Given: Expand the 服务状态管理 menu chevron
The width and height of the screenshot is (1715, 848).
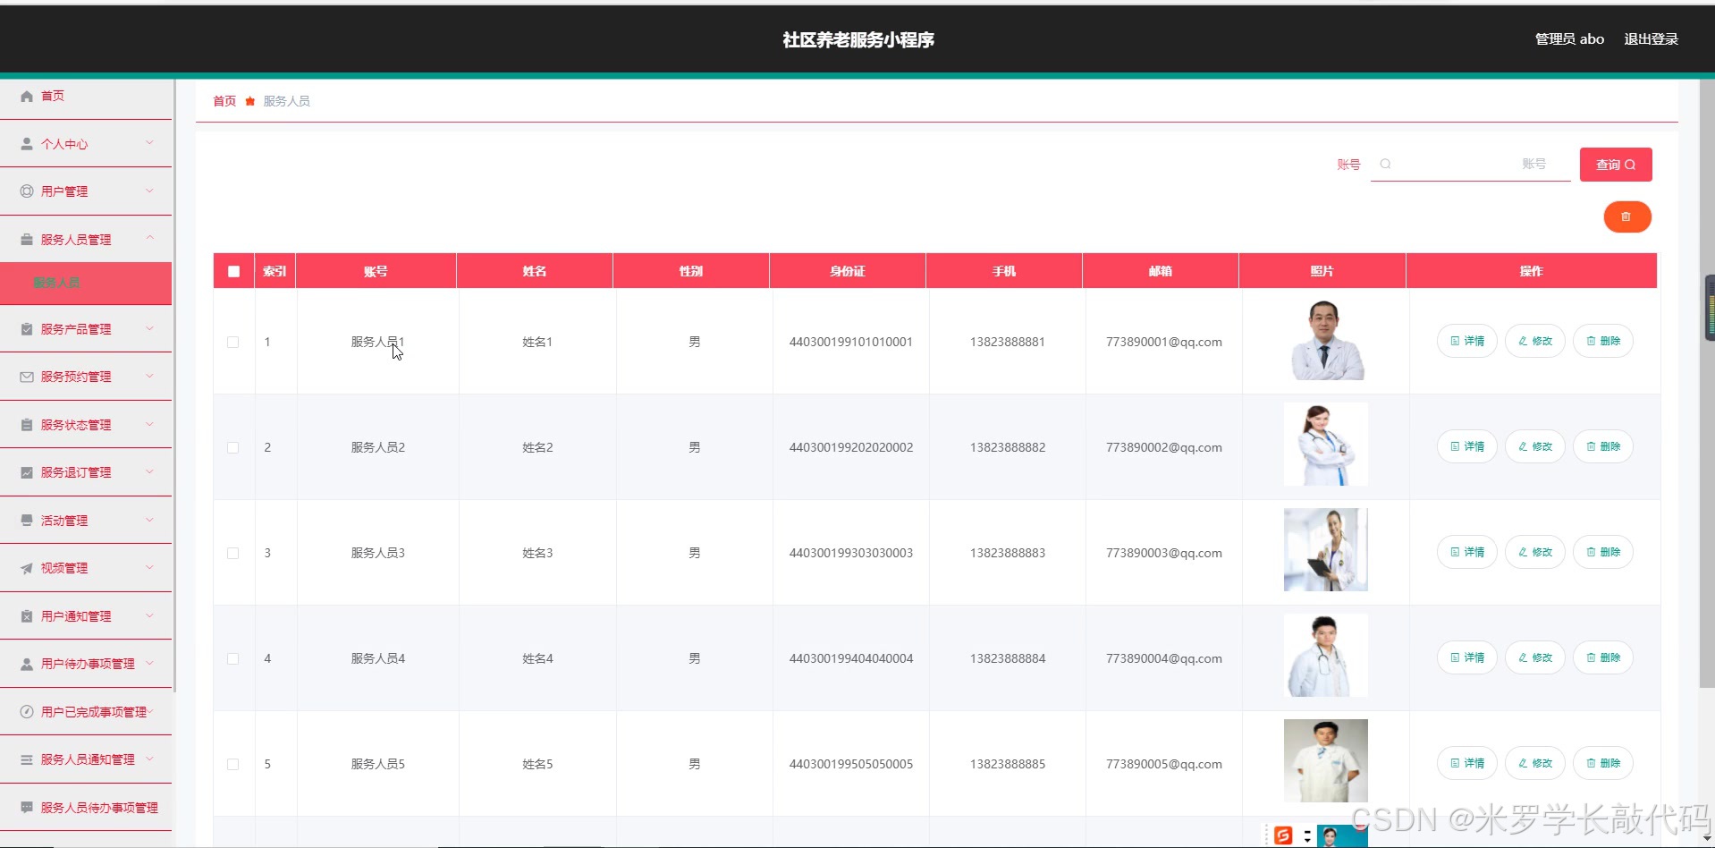Looking at the screenshot, I should pyautogui.click(x=149, y=424).
